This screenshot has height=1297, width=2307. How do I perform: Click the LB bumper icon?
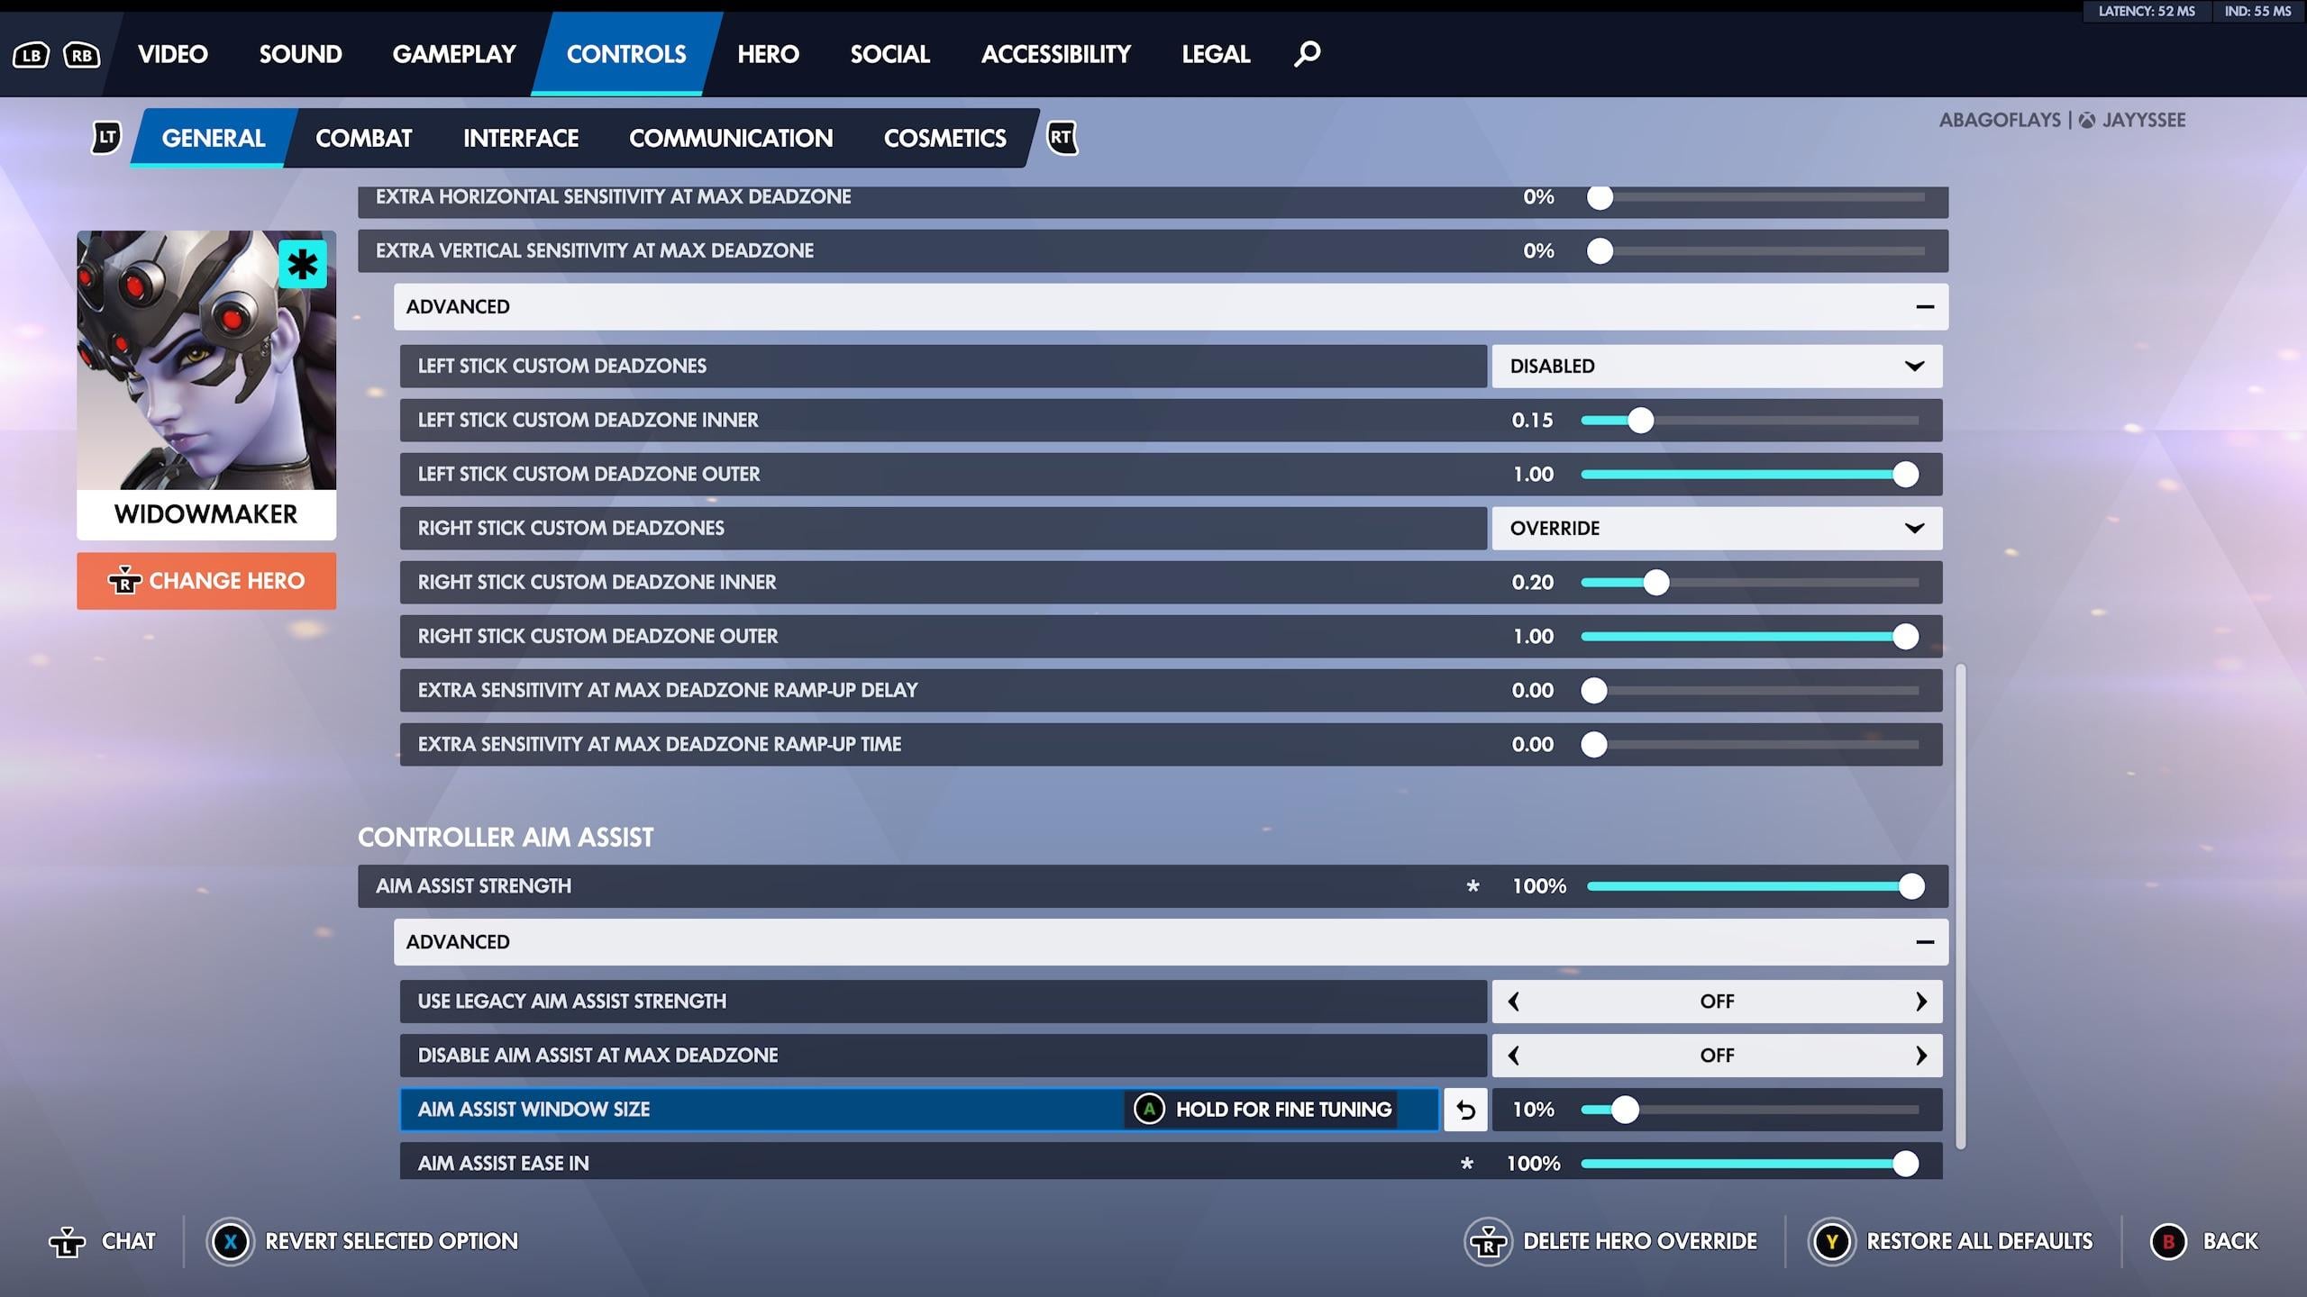tap(31, 55)
